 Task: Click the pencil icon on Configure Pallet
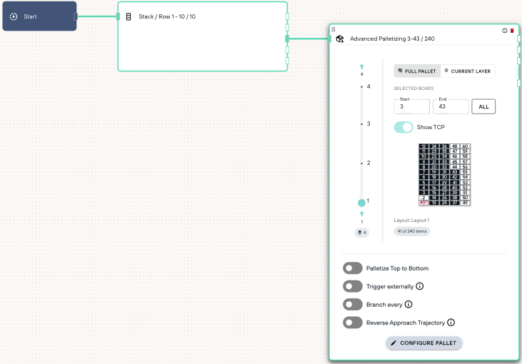pyautogui.click(x=393, y=343)
